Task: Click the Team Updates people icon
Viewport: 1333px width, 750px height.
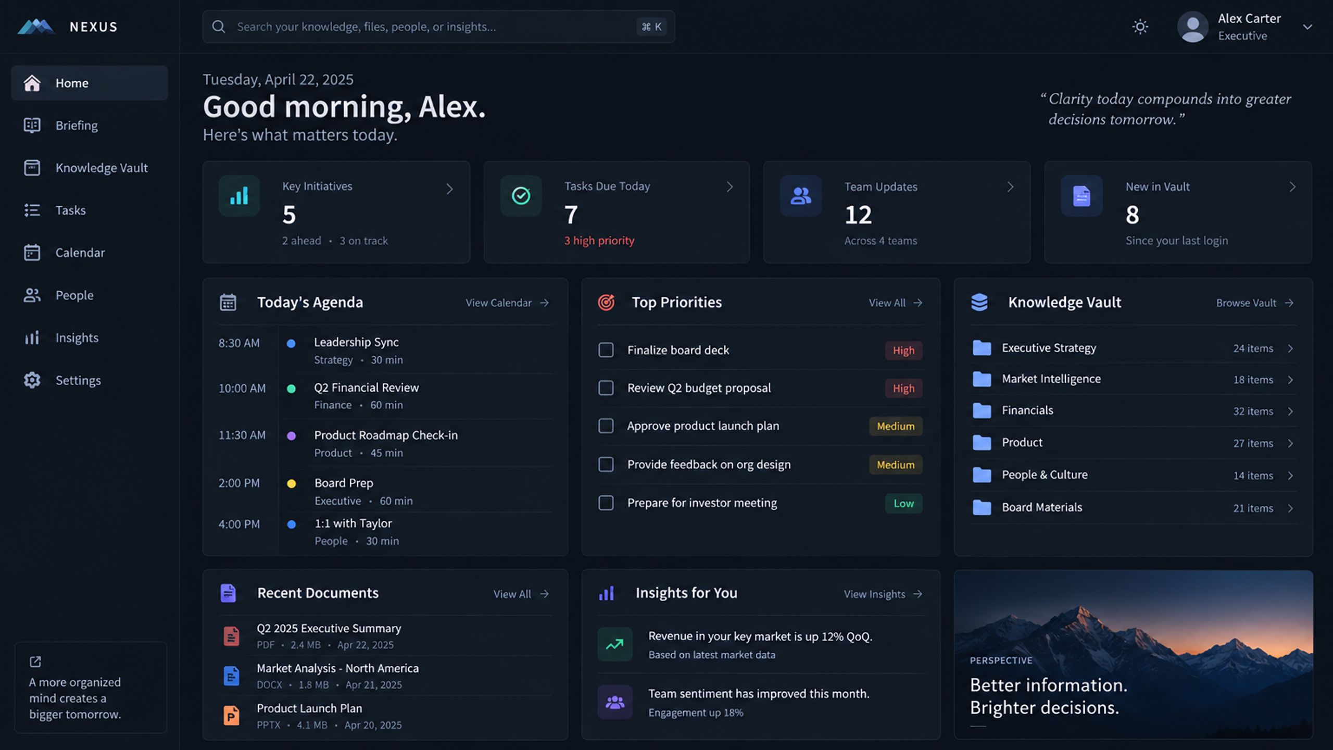Action: (800, 196)
